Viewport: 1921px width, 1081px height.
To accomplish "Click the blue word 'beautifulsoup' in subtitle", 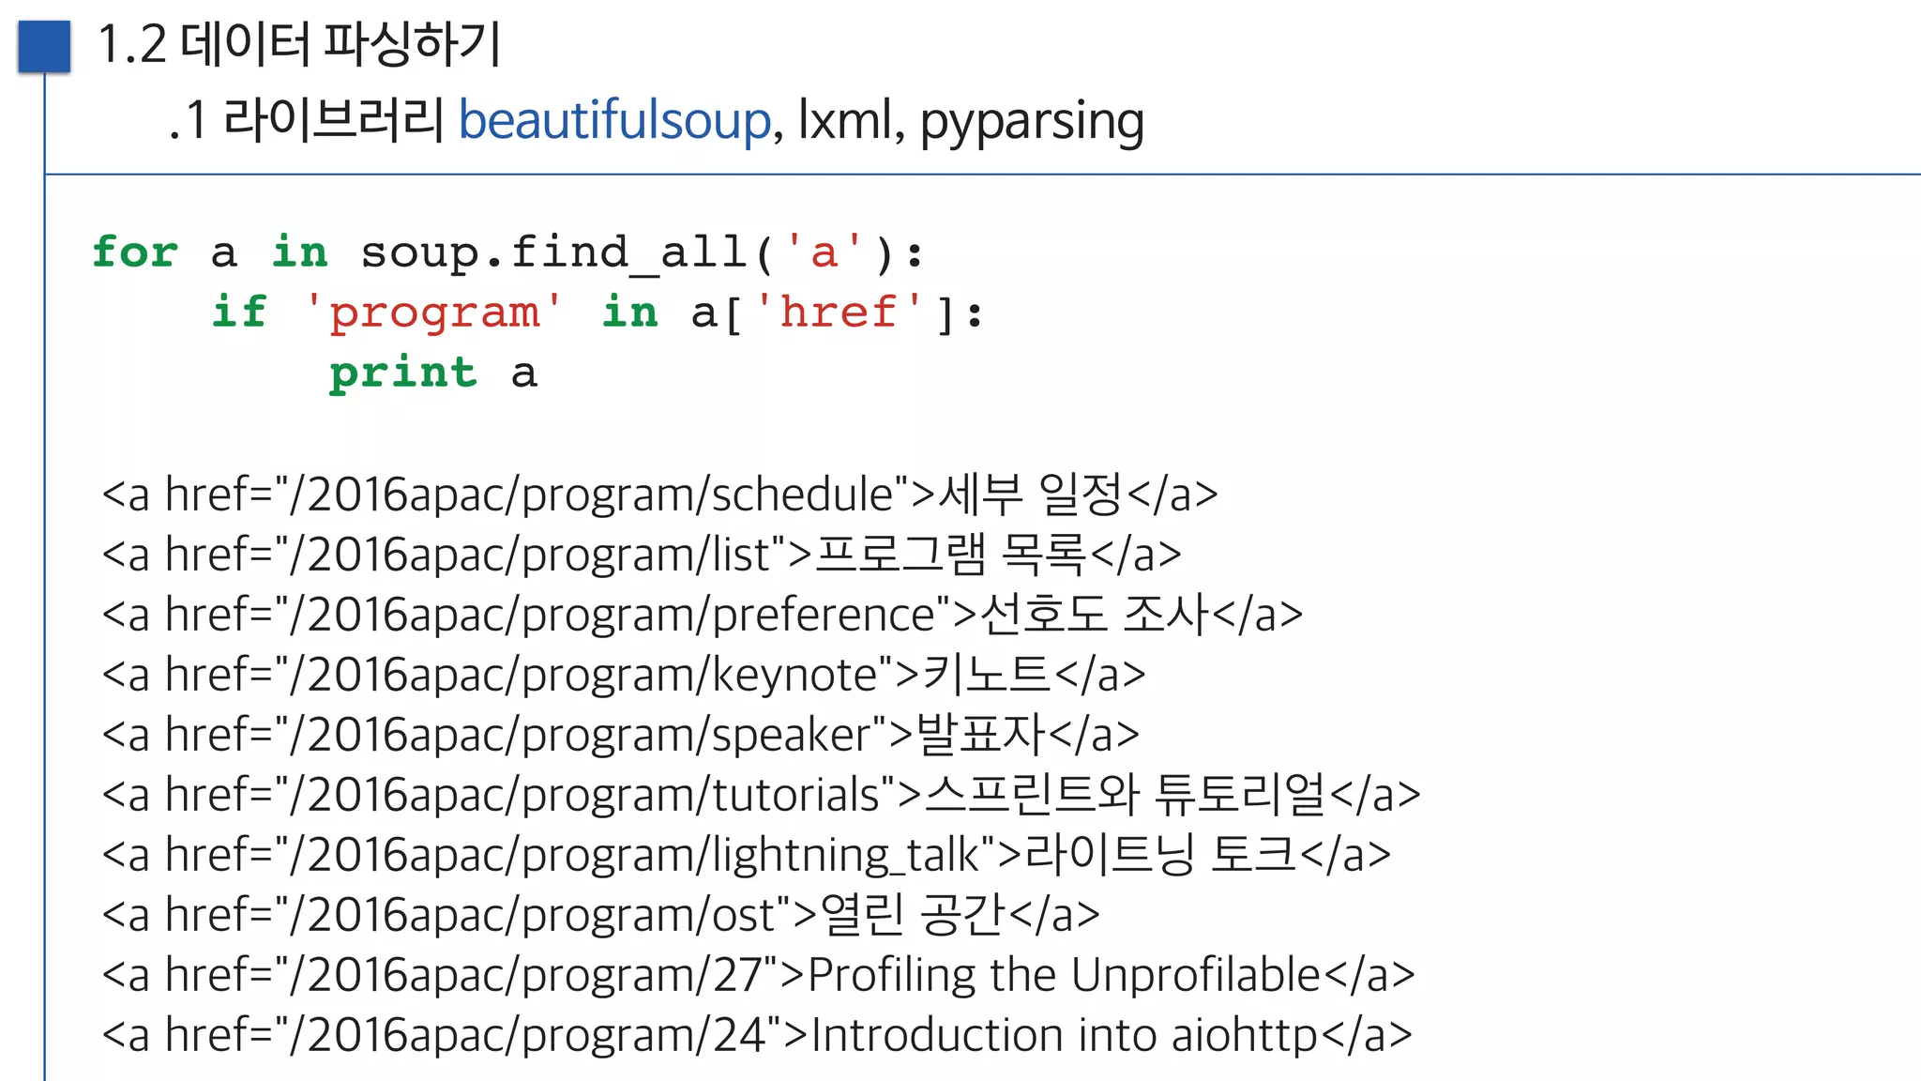I will [614, 121].
